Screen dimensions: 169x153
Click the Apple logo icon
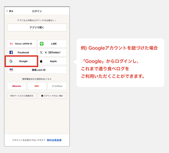point(41,61)
